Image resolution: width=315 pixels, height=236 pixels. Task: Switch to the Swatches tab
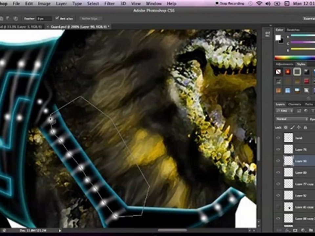tap(293, 30)
